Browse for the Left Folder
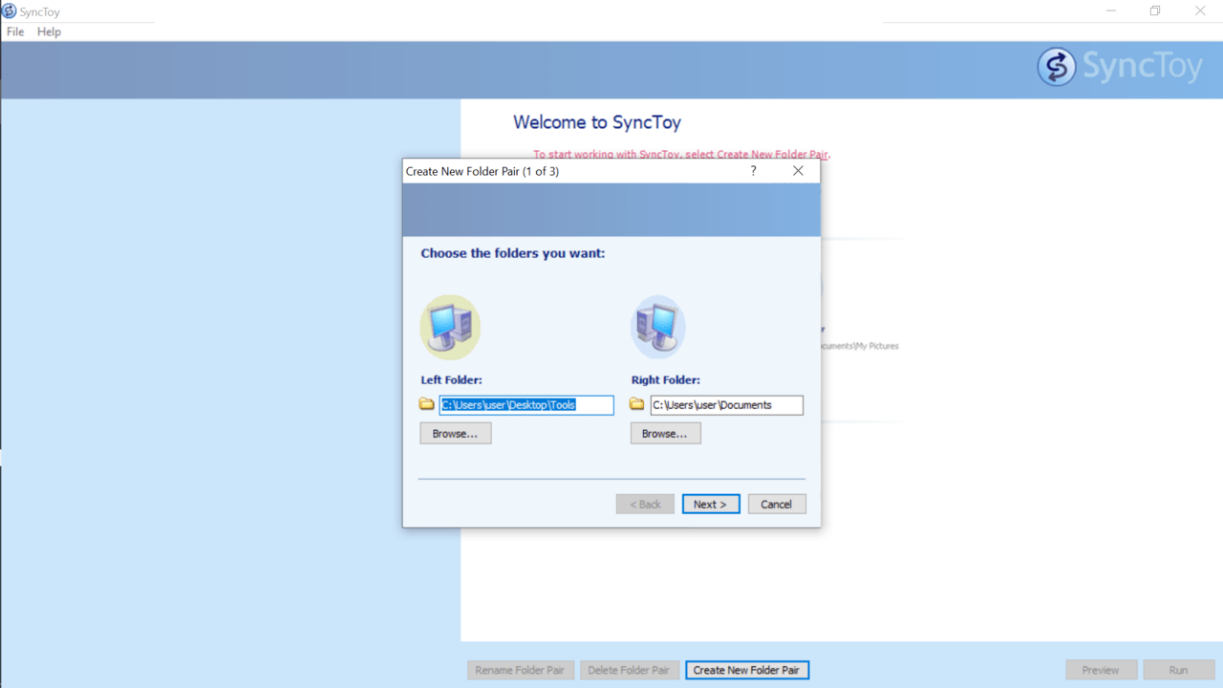This screenshot has width=1223, height=688. point(456,433)
